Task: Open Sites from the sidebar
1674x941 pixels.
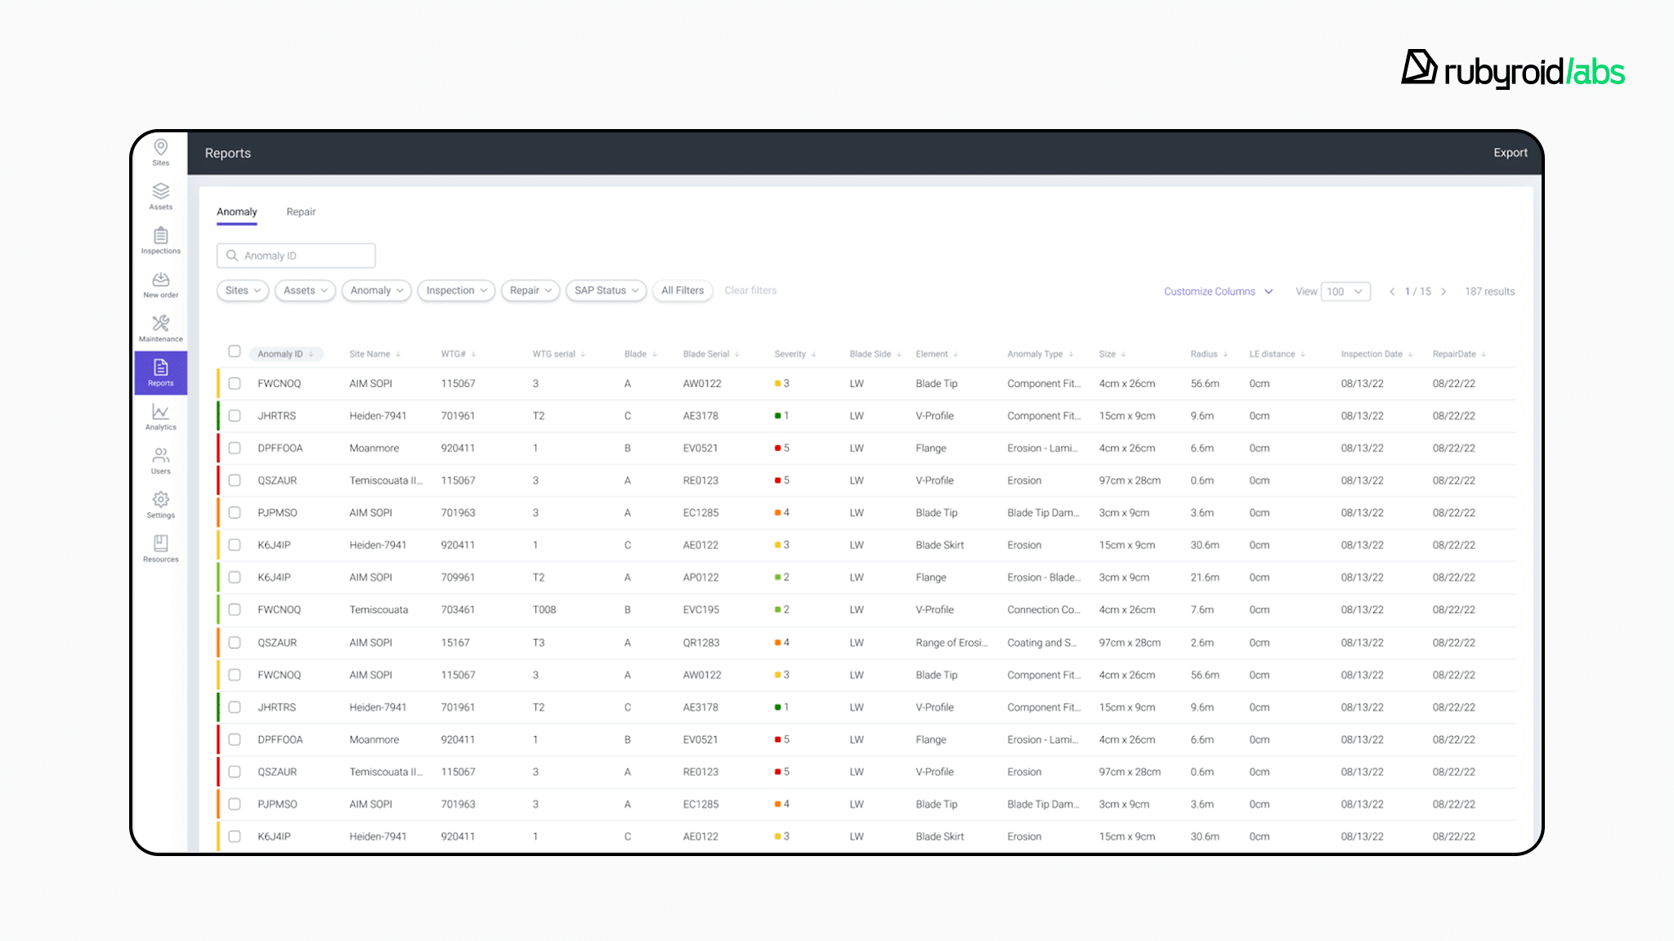Action: tap(160, 151)
